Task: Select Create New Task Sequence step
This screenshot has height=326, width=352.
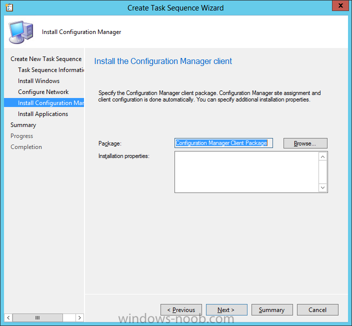Action: (46, 59)
